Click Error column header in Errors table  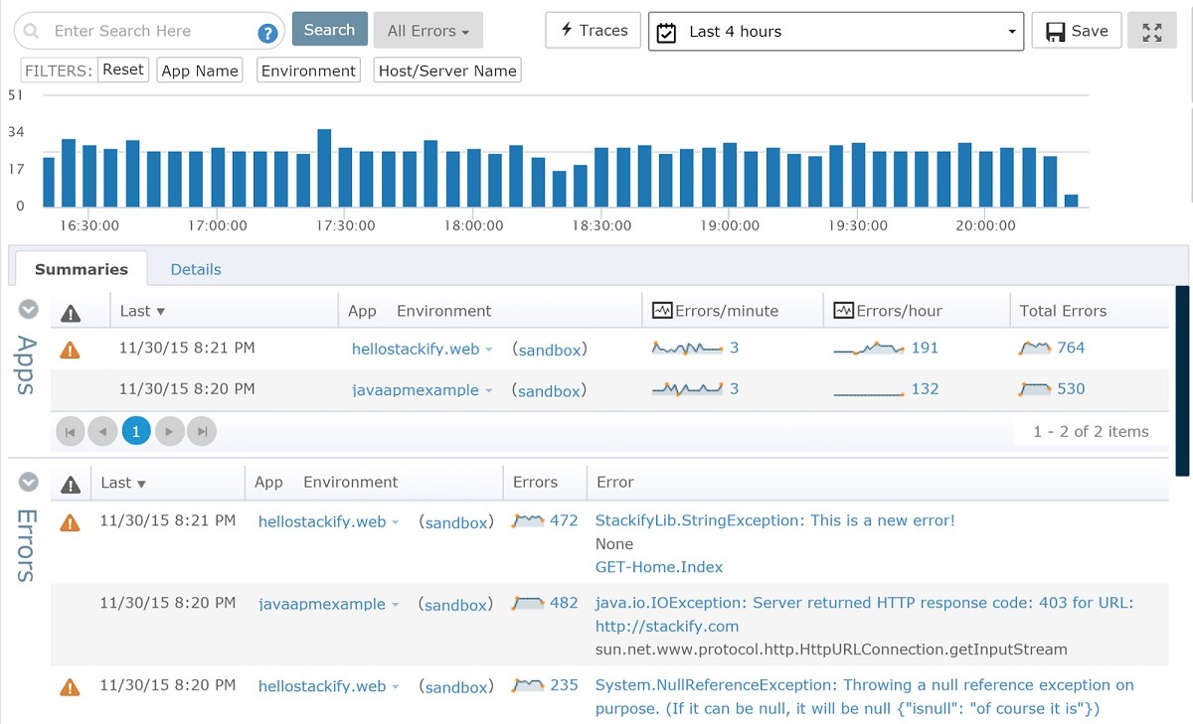tap(615, 483)
